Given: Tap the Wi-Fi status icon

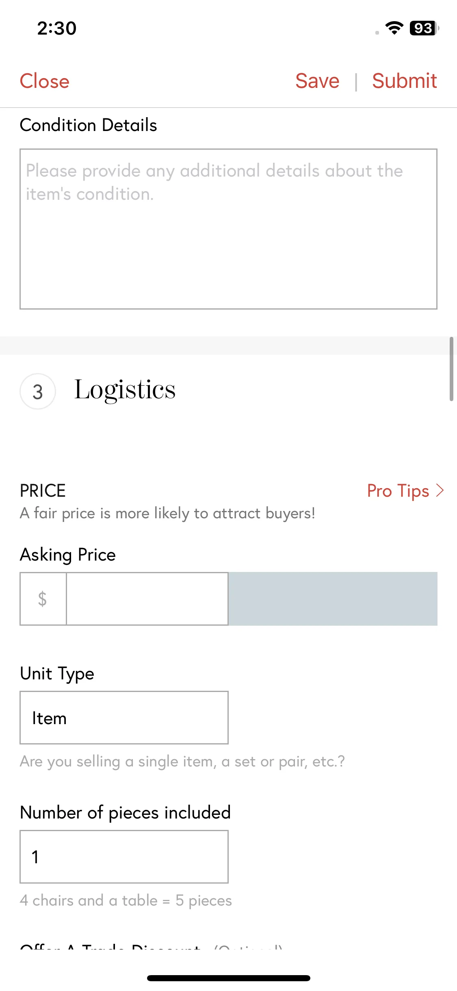Looking at the screenshot, I should point(394,28).
